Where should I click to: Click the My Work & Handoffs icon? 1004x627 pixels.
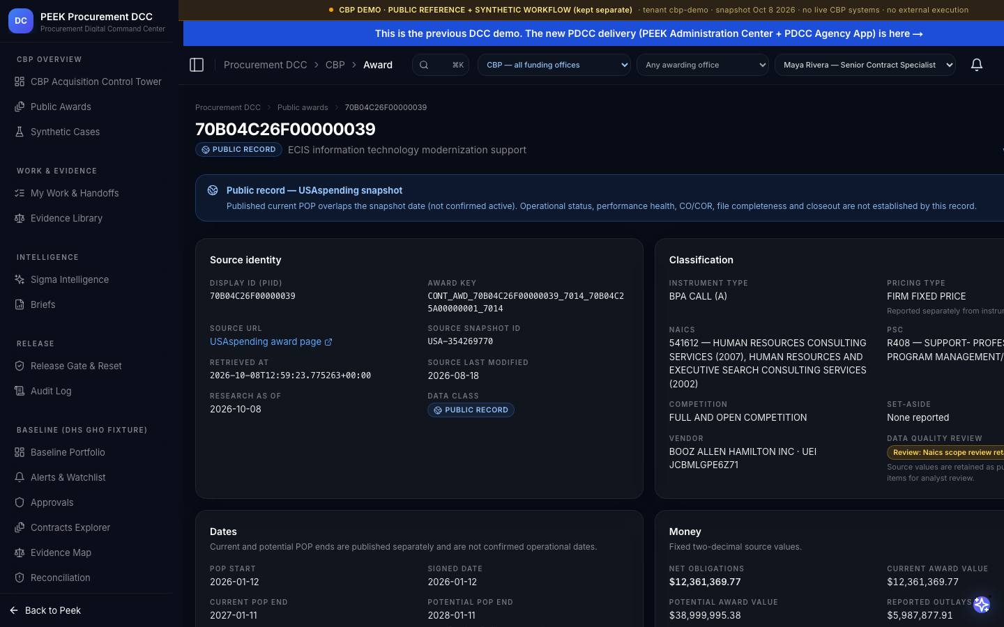[x=20, y=193]
